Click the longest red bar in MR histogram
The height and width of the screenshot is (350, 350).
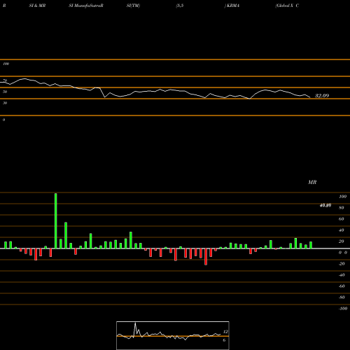tap(206, 257)
